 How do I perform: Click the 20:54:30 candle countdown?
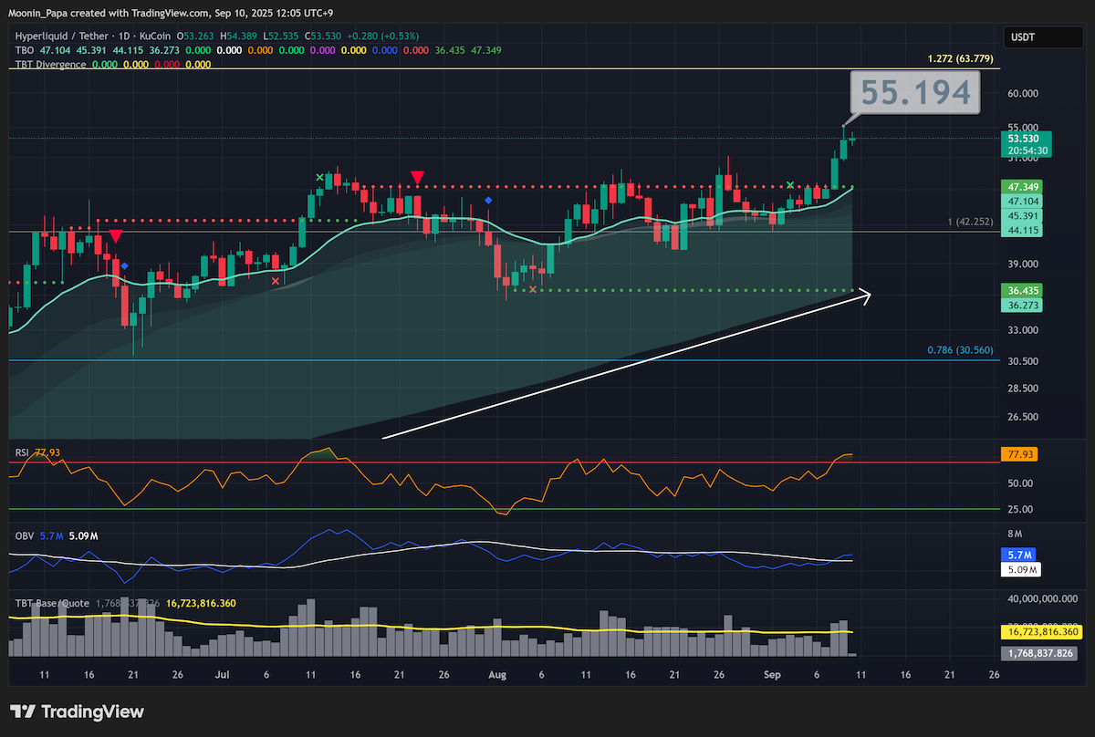(1026, 151)
